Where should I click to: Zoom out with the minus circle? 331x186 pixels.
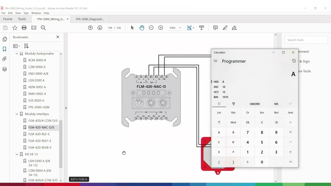tap(151, 28)
